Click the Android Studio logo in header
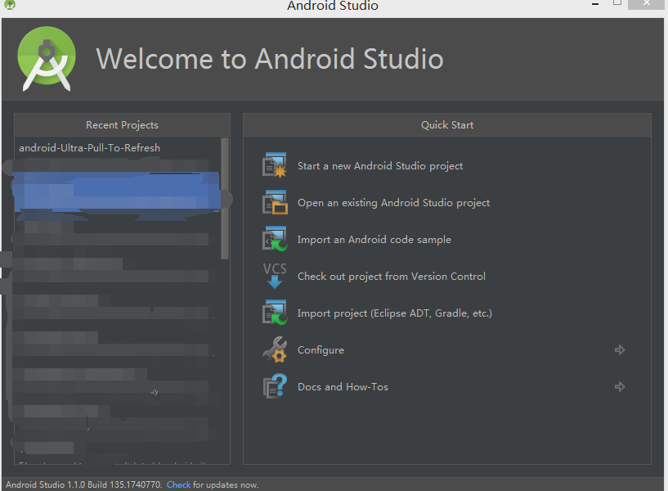The height and width of the screenshot is (491, 668). (47, 59)
